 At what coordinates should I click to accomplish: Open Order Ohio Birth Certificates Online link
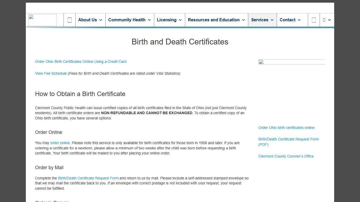(81, 62)
